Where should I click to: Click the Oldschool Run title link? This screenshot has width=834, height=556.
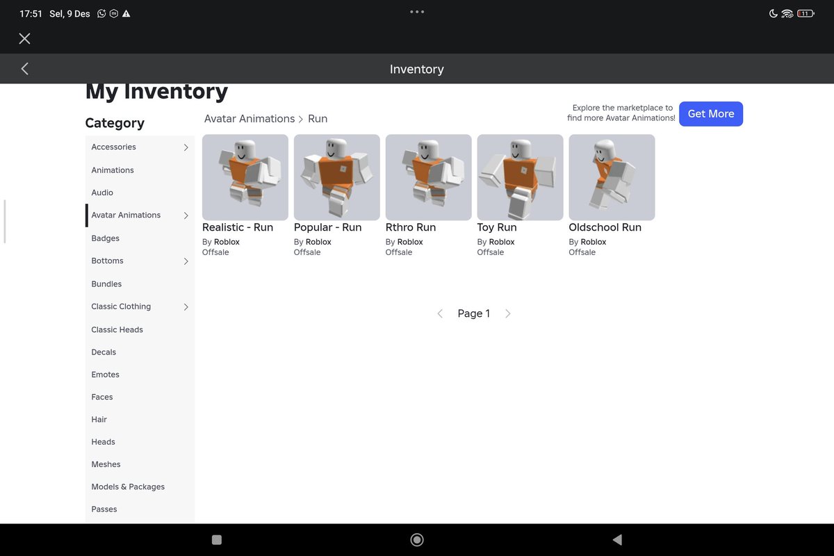605,227
